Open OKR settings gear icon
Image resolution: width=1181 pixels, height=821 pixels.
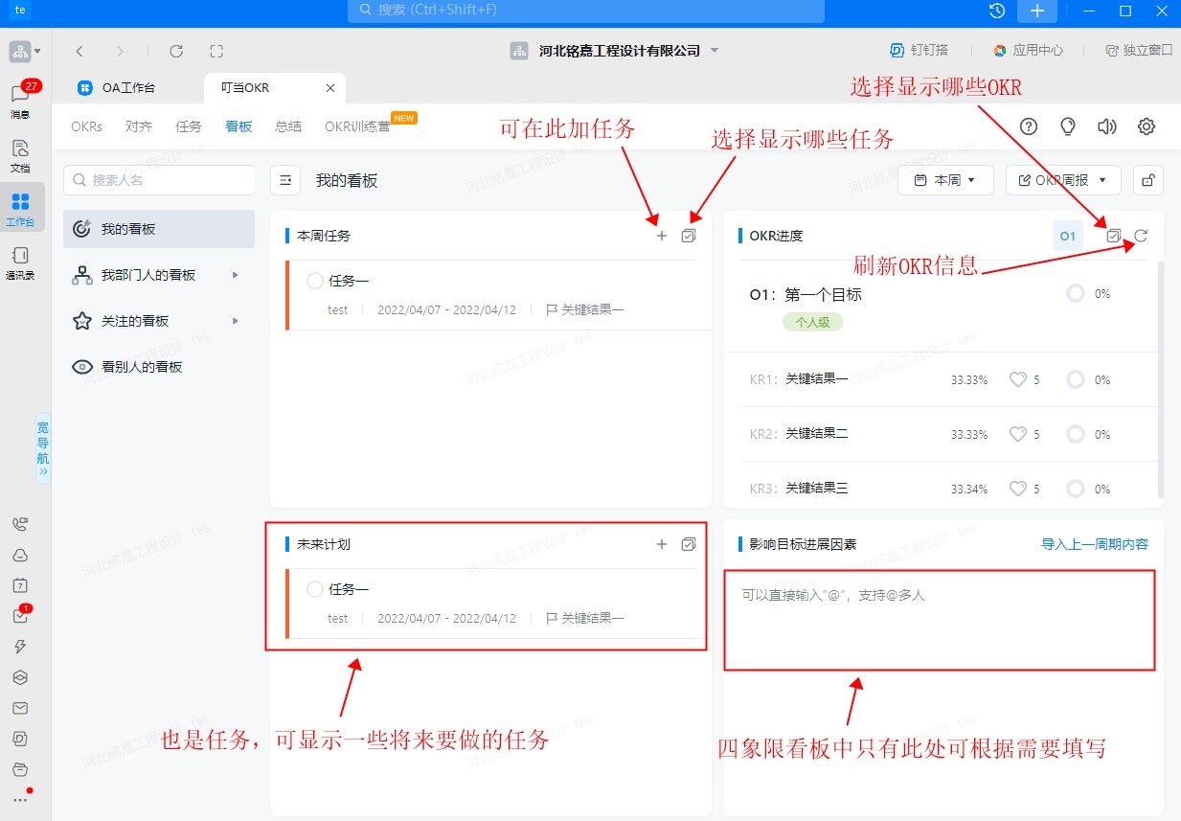tap(1147, 126)
